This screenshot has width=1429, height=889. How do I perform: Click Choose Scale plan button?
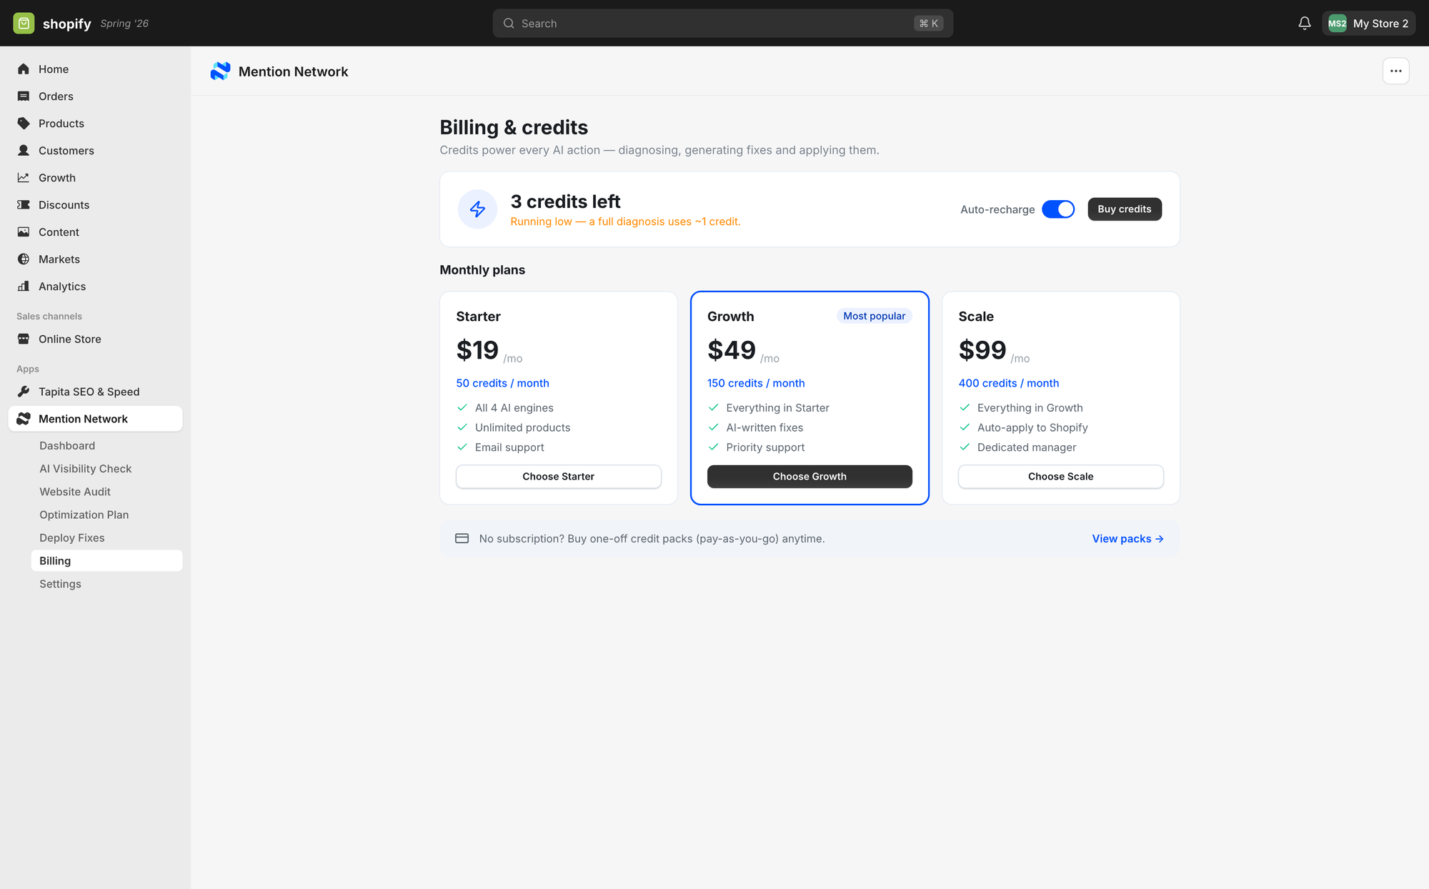click(1060, 477)
